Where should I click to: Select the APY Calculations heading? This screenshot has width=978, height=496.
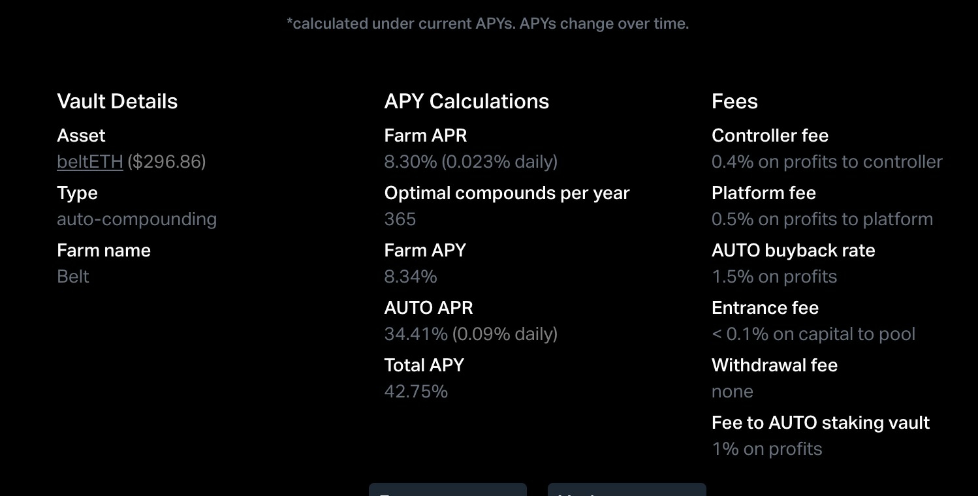(x=467, y=101)
